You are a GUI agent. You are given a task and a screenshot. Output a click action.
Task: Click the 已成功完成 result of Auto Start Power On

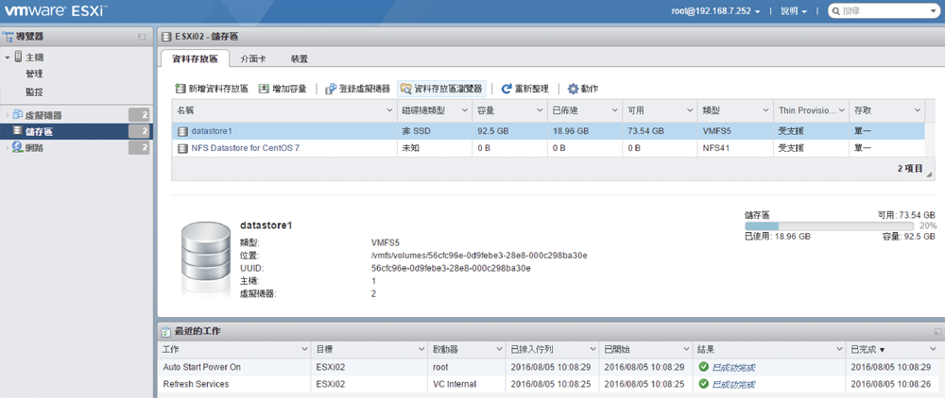pos(733,367)
